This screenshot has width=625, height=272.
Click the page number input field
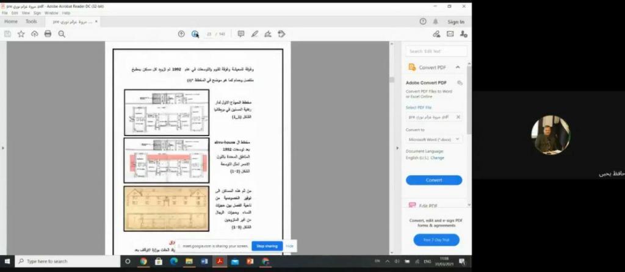coord(209,34)
